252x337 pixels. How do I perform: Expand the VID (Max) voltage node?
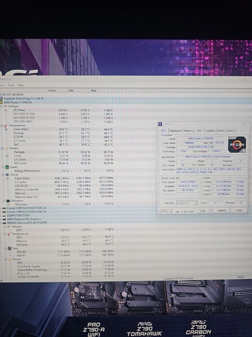tap(6, 110)
